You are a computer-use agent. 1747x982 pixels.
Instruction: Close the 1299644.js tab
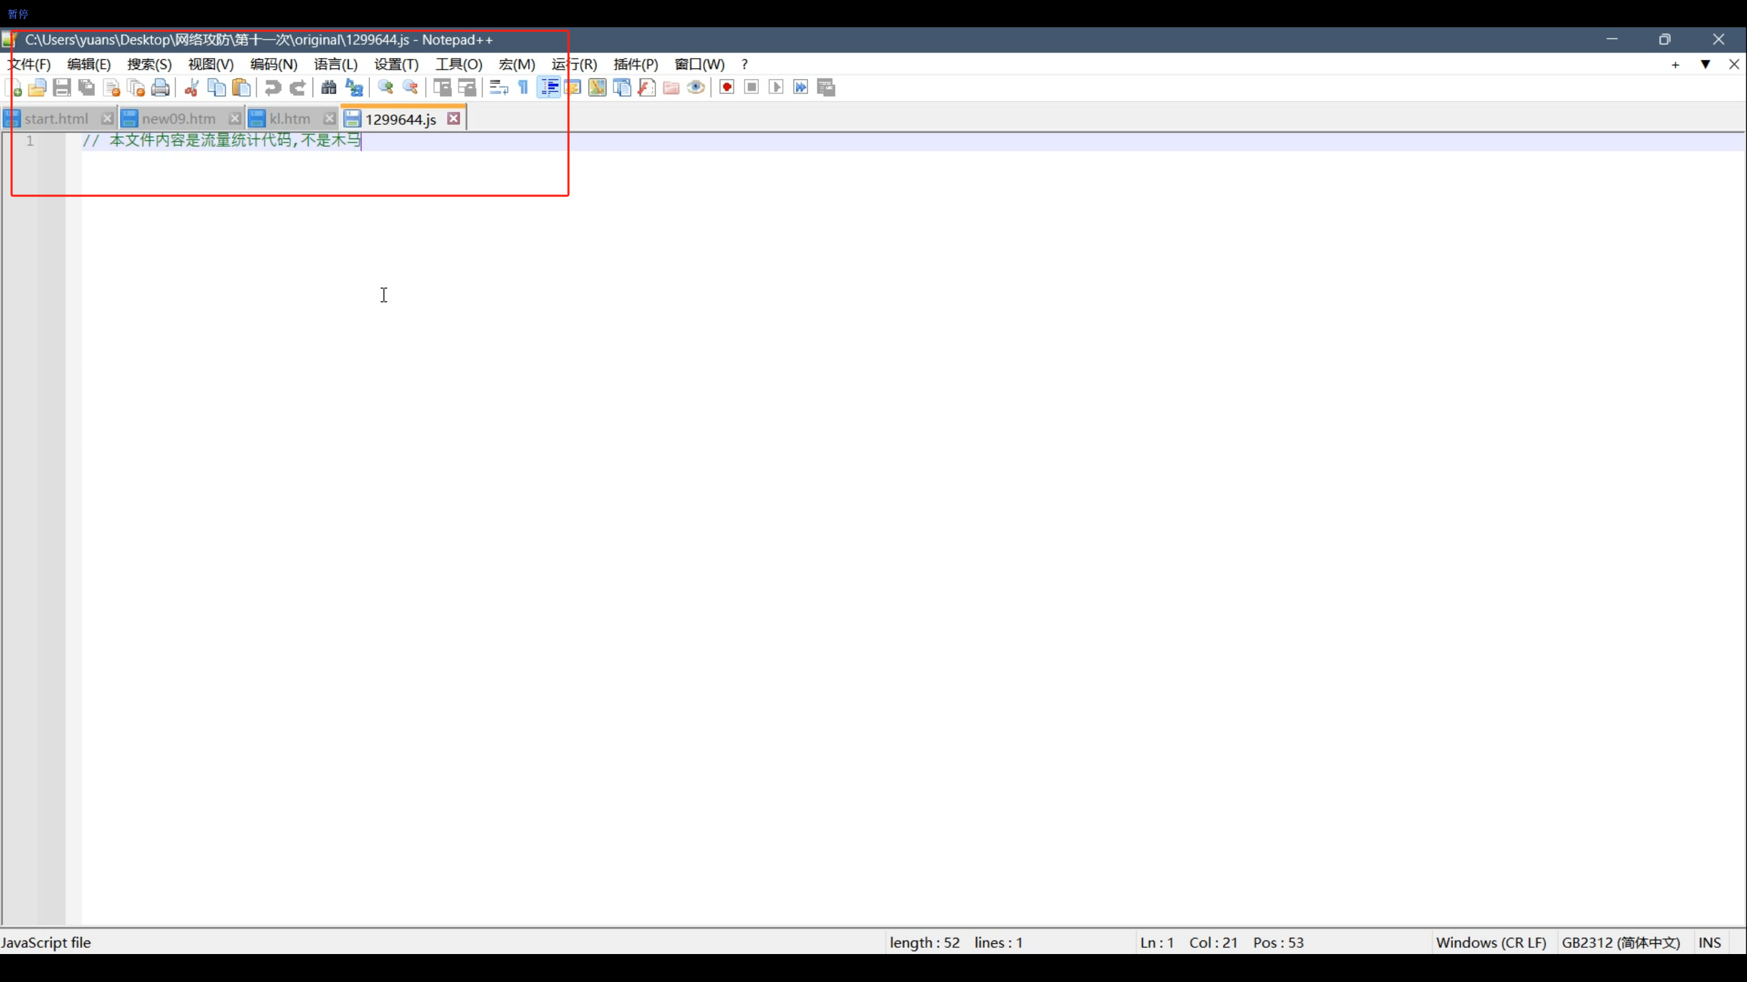454,119
